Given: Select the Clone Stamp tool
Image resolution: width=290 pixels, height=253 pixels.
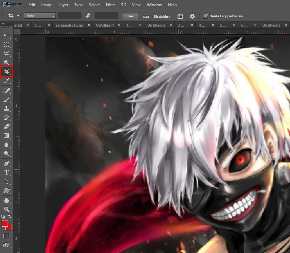Looking at the screenshot, I should (7, 109).
